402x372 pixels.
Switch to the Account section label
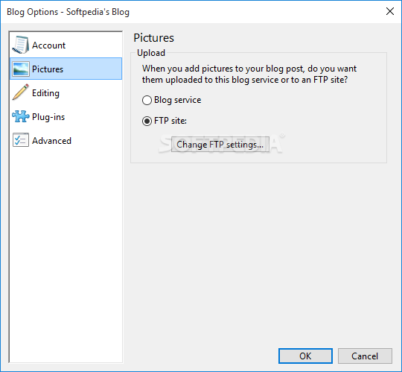tap(48, 45)
